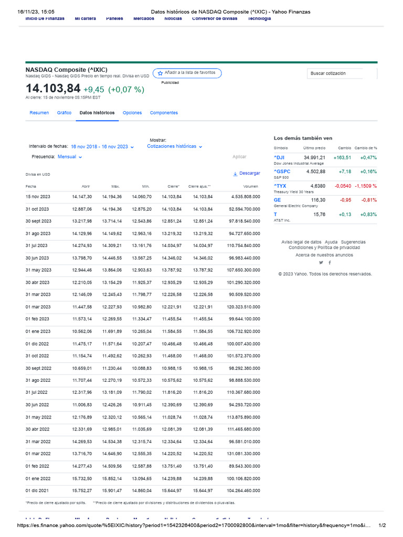This screenshot has height=537, width=403.
Task: Click the volume value 110.754.840.000
Action: click(x=243, y=245)
